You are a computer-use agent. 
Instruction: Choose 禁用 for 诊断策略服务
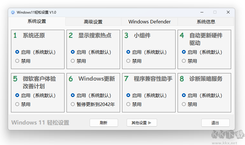click(x=184, y=104)
